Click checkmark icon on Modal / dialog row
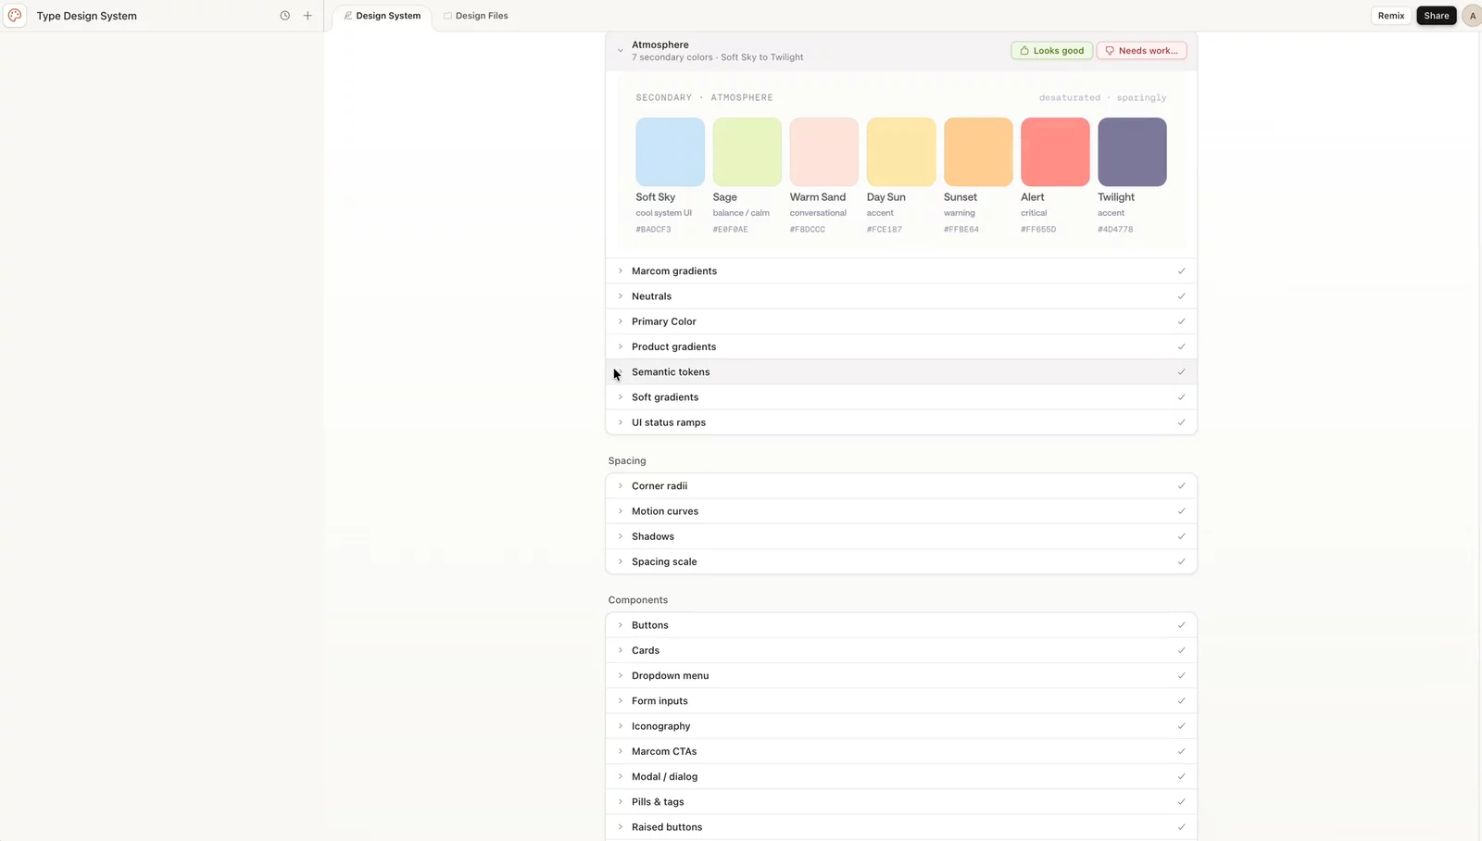The width and height of the screenshot is (1482, 841). (1181, 777)
